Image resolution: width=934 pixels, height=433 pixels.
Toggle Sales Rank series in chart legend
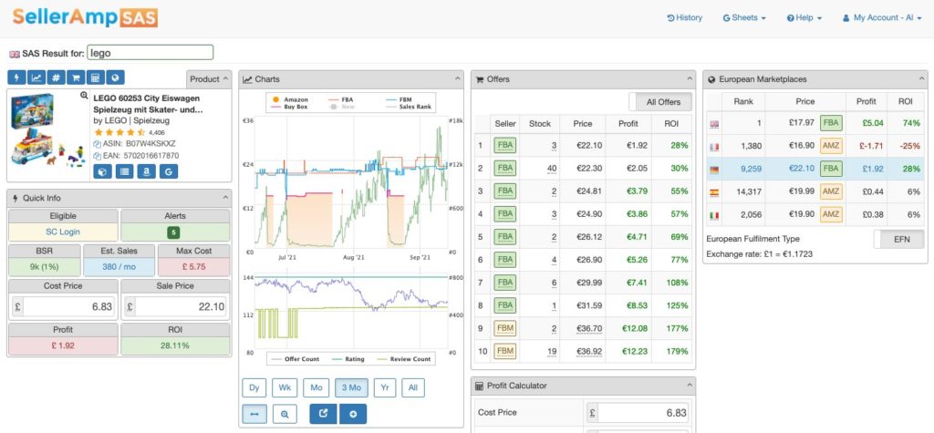(x=408, y=108)
